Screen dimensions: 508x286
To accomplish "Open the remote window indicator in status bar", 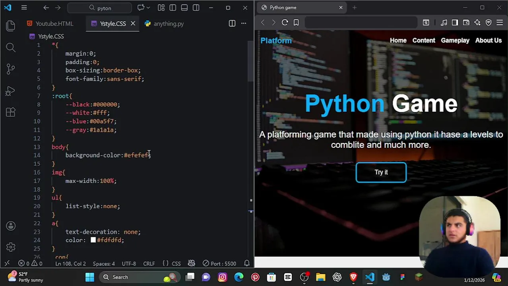I will coord(7,263).
